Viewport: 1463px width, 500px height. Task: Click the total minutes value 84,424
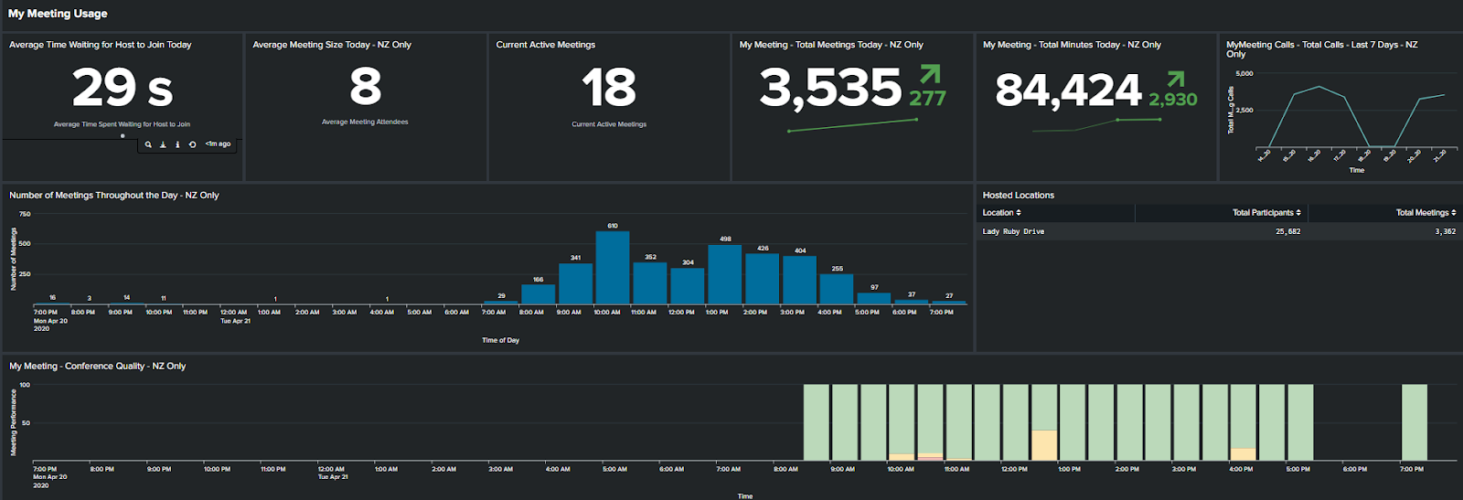pos(1069,90)
